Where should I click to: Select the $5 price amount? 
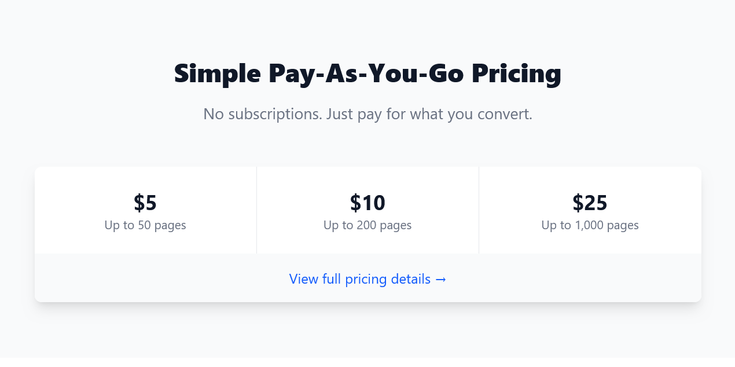145,203
